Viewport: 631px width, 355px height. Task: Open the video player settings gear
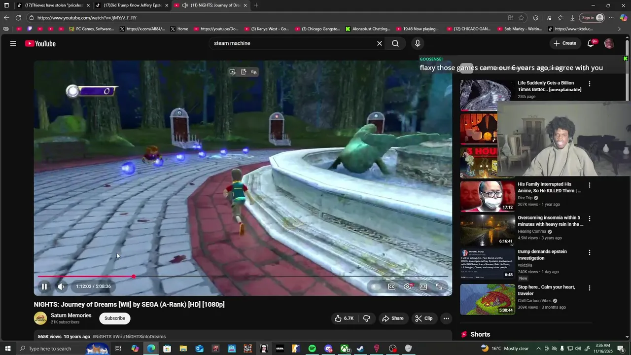coord(408,286)
